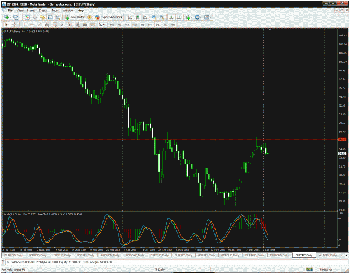
Task: Switch timeframe to M5
Action: click(x=119, y=25)
